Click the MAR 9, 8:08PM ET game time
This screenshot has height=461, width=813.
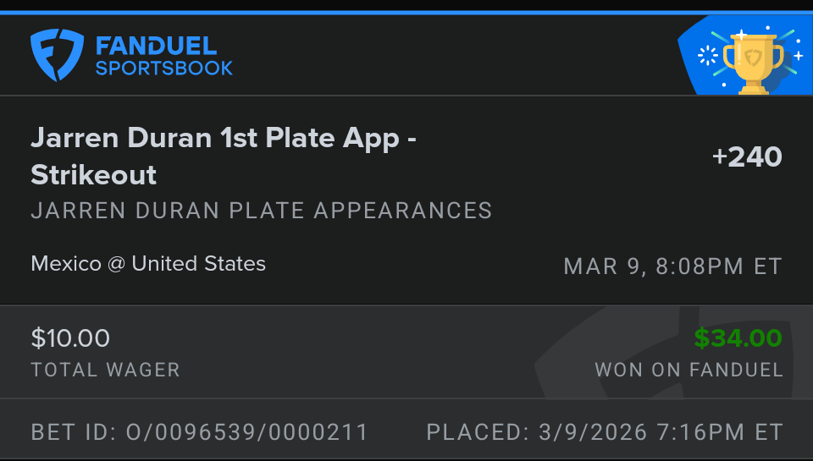pyautogui.click(x=672, y=266)
